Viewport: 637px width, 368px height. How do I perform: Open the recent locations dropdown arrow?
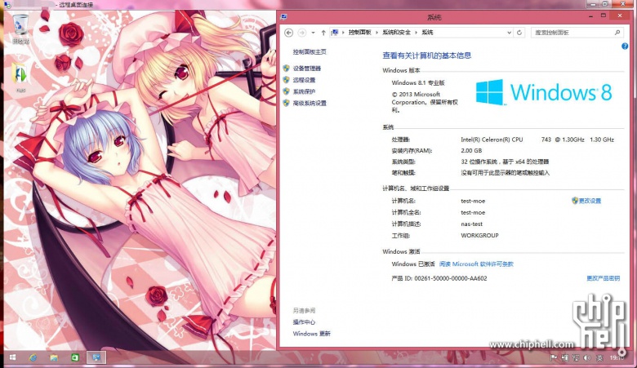point(313,33)
